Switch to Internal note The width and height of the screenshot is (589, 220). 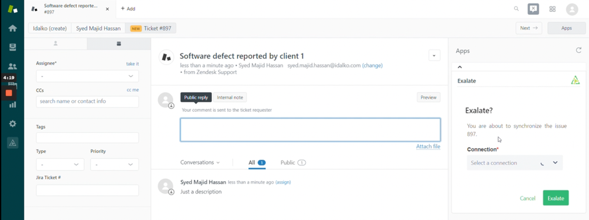pos(231,98)
